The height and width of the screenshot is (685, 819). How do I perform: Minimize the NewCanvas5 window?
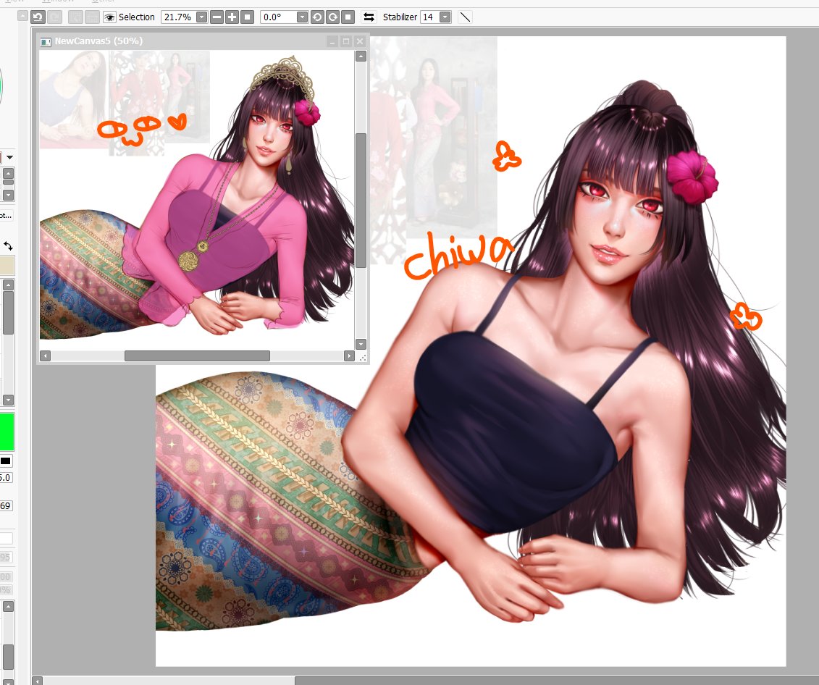[x=332, y=41]
